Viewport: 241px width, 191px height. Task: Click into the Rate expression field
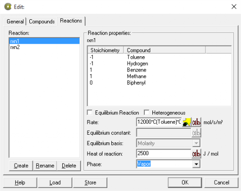[159, 122]
